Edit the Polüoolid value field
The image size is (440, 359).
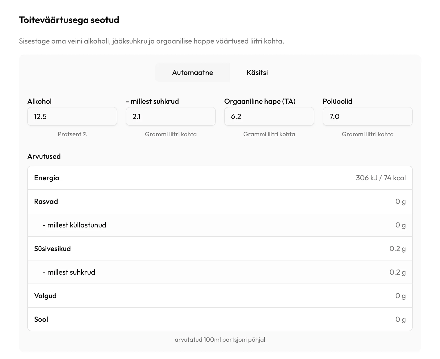pos(368,116)
